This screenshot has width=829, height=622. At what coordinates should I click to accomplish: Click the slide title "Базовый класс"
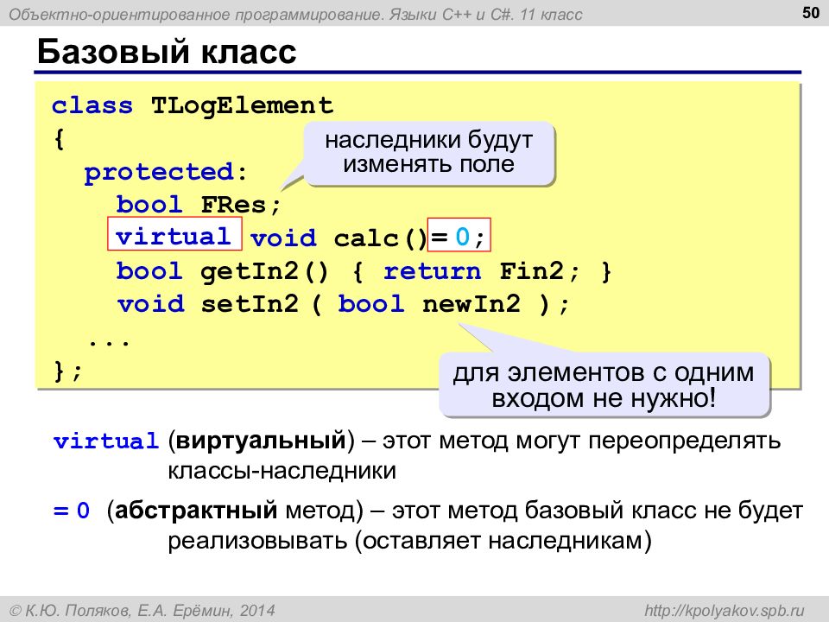click(167, 52)
